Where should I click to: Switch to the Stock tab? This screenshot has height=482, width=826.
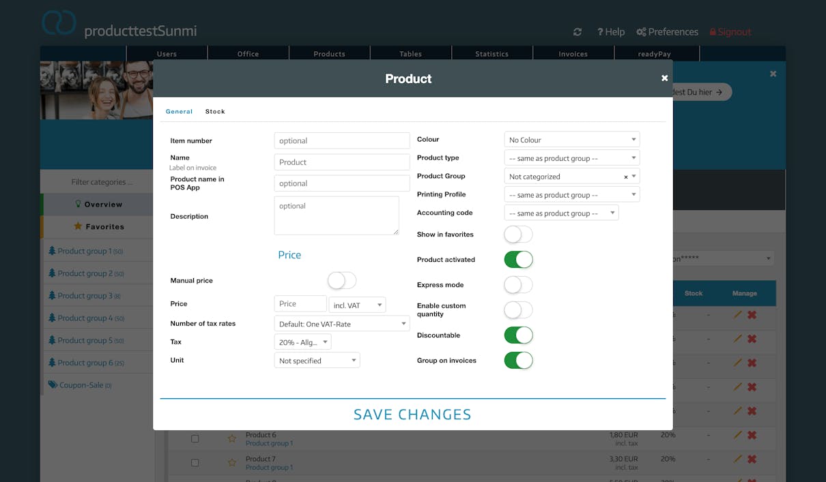[215, 111]
